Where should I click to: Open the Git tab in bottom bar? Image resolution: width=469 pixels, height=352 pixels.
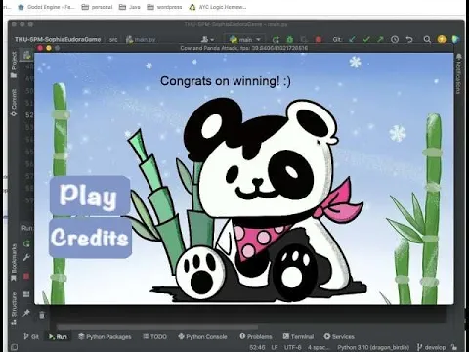31,336
